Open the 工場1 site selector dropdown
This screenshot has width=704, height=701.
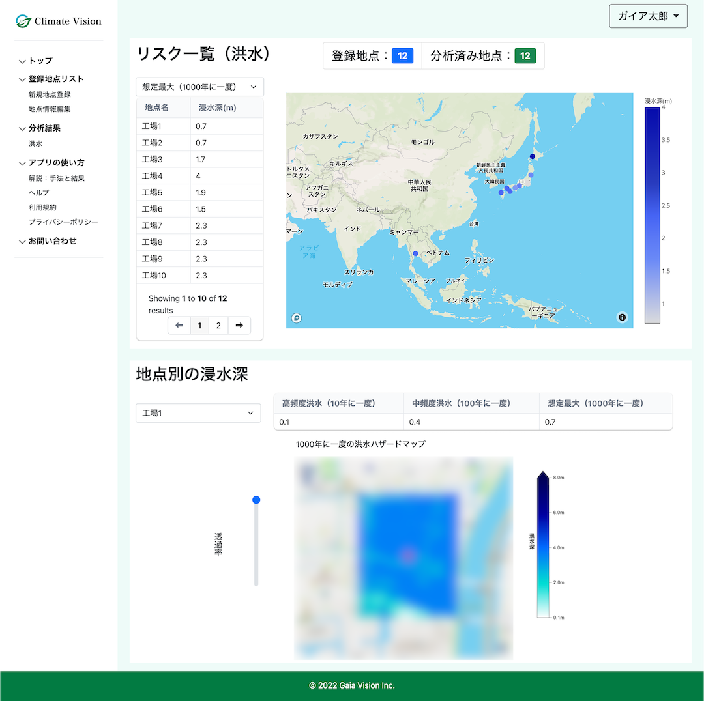[x=198, y=413]
